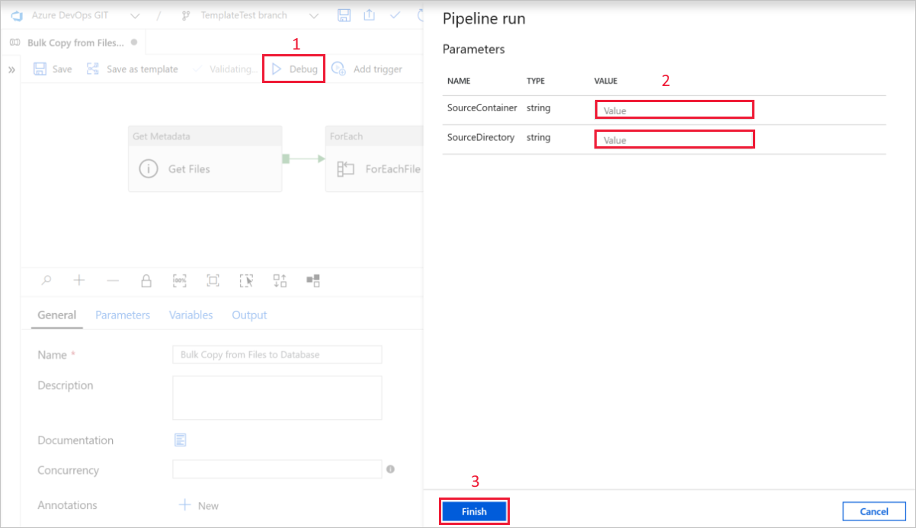This screenshot has height=528, width=916.
Task: Open the Azure DevOps GIT dropdown chevron
Action: (x=135, y=15)
